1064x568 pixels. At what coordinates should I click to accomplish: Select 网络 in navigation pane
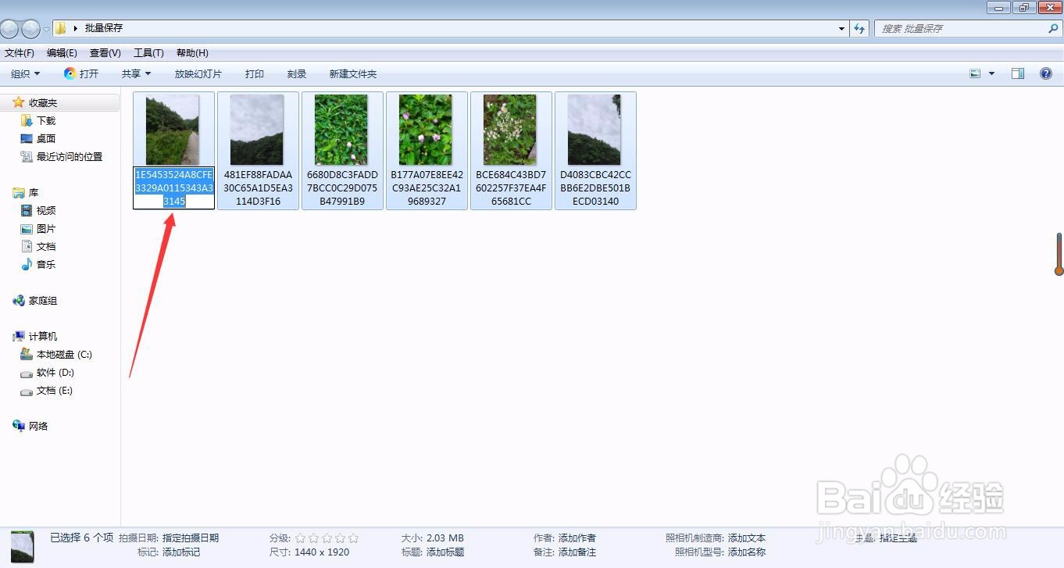pos(38,426)
